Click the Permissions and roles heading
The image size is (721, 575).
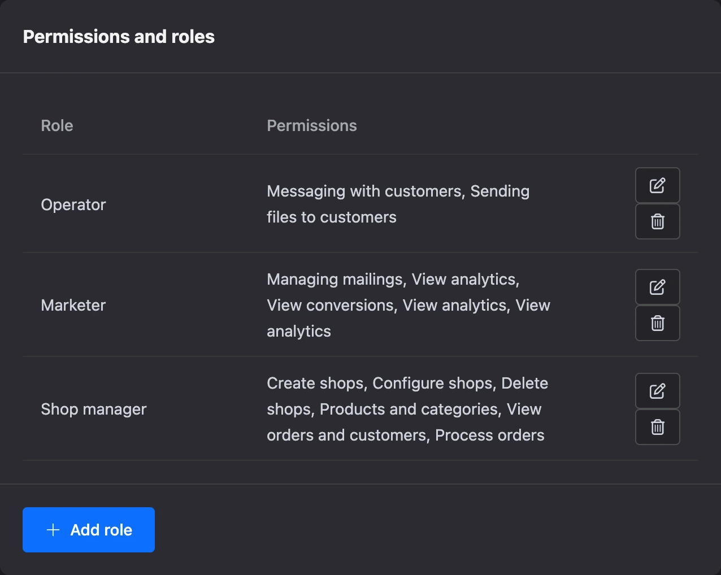tap(119, 37)
